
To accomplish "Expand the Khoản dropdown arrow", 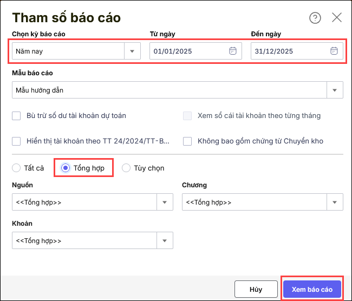I will point(165,240).
